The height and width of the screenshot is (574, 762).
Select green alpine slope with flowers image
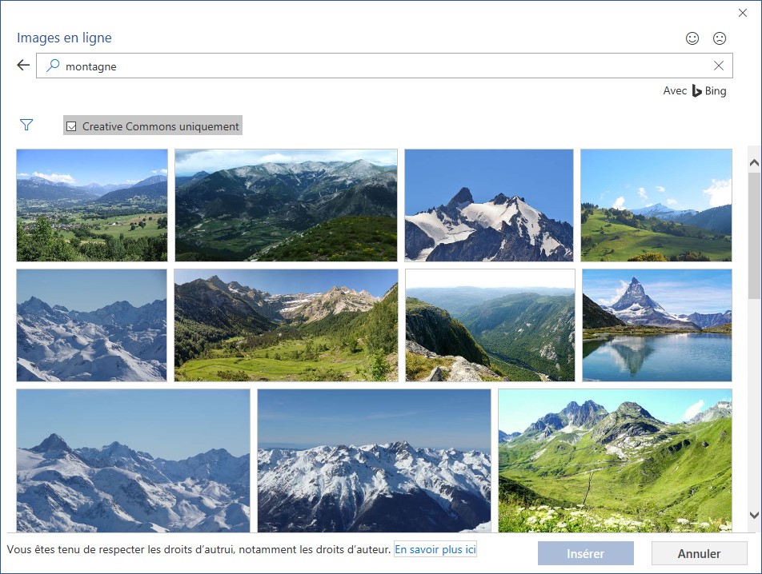[615, 460]
